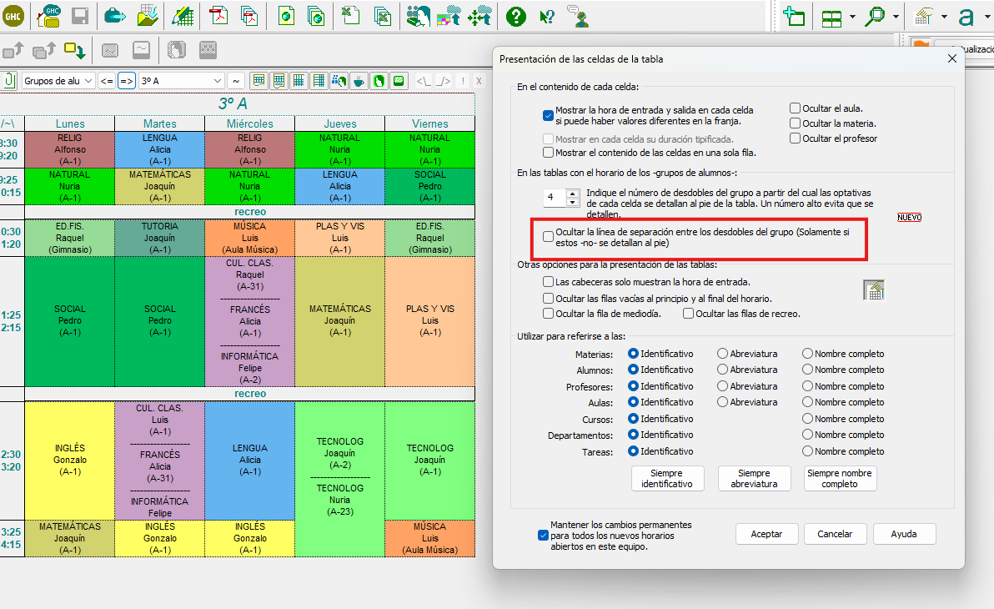Click the Aceptar button
The height and width of the screenshot is (609, 994).
pyautogui.click(x=766, y=534)
